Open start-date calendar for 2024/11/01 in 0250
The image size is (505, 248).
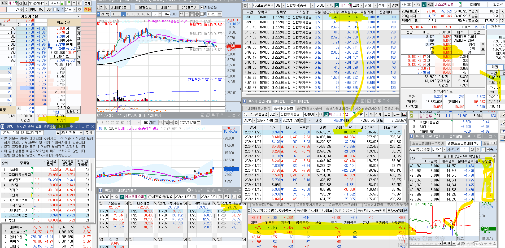coord(276,120)
